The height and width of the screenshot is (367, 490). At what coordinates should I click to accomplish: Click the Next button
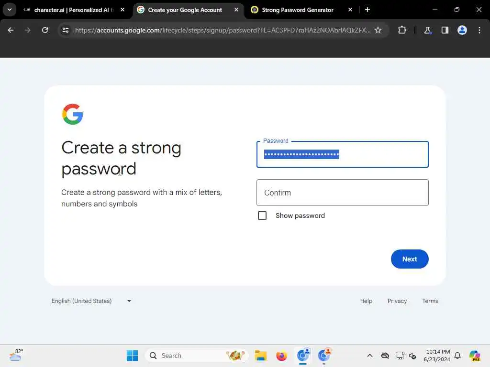coord(410,259)
